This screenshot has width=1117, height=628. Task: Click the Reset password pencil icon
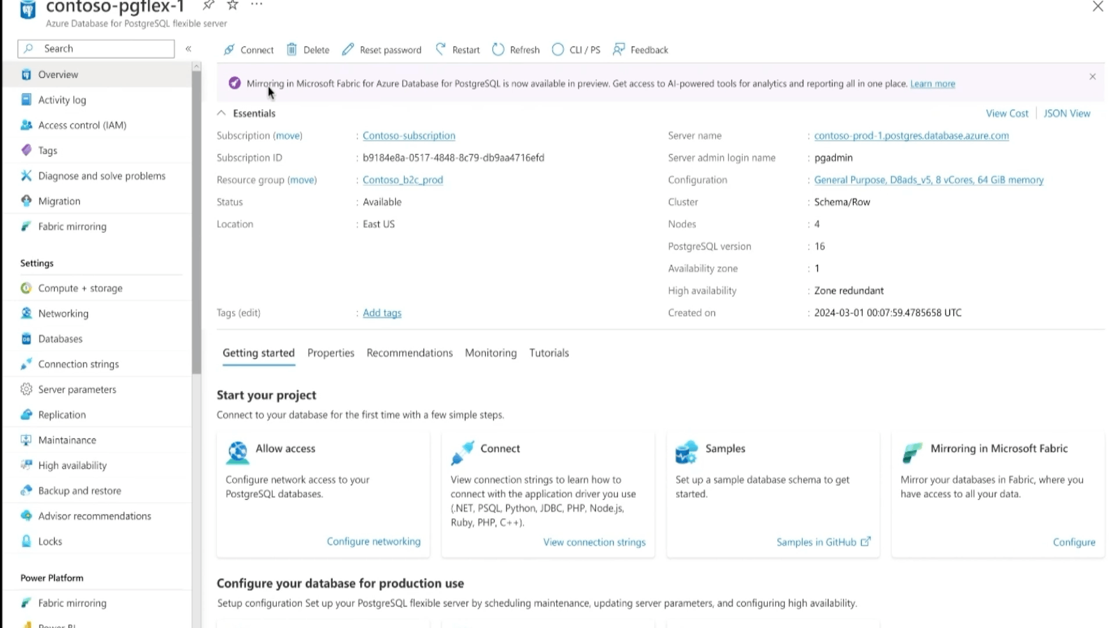[x=347, y=49]
